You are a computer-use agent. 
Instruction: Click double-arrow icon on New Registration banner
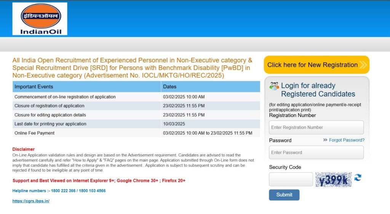[x=363, y=65]
